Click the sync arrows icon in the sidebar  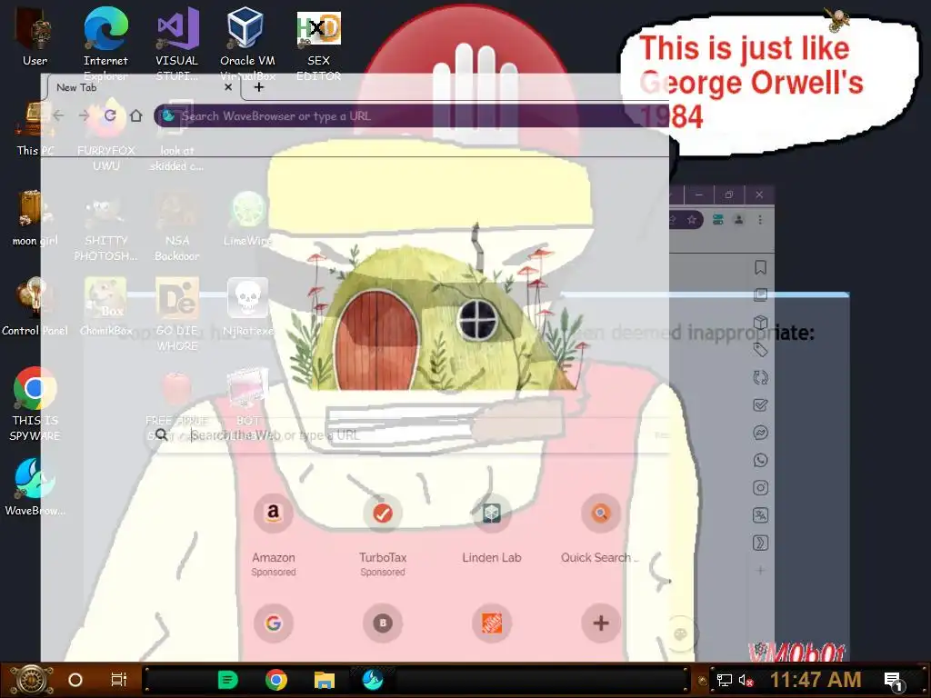pos(761,377)
